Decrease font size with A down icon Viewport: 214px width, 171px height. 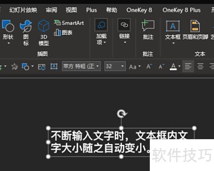(x=162, y=66)
